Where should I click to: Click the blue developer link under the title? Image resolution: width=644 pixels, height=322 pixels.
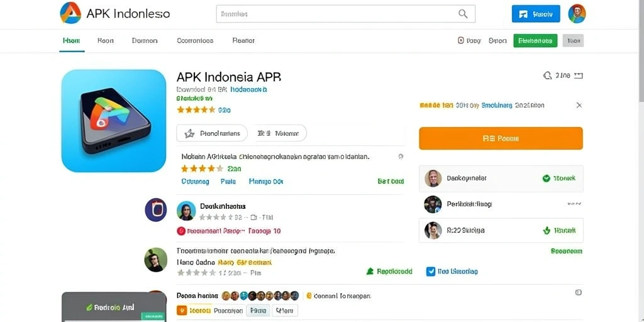[248, 89]
